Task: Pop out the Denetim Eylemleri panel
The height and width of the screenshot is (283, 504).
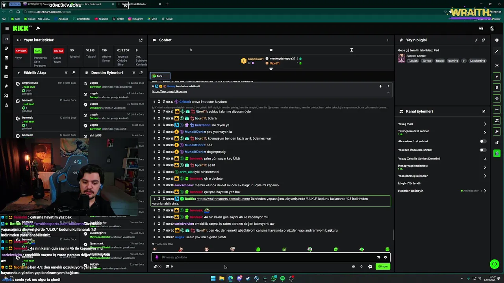Action: pos(141,73)
